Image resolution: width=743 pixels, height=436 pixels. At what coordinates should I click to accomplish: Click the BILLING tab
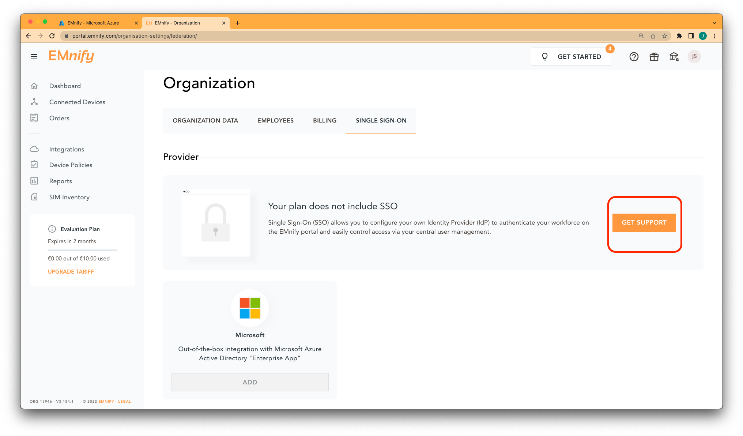click(x=323, y=120)
